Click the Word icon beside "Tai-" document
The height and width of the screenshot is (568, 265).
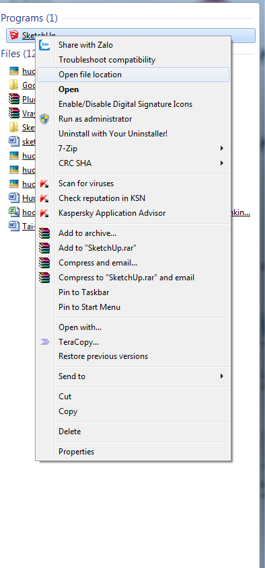click(x=13, y=227)
